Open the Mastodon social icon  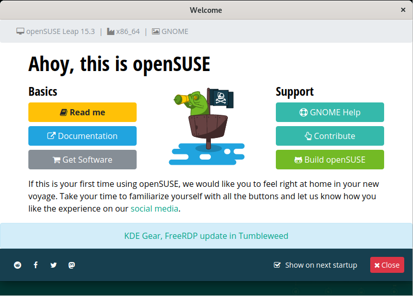72,265
